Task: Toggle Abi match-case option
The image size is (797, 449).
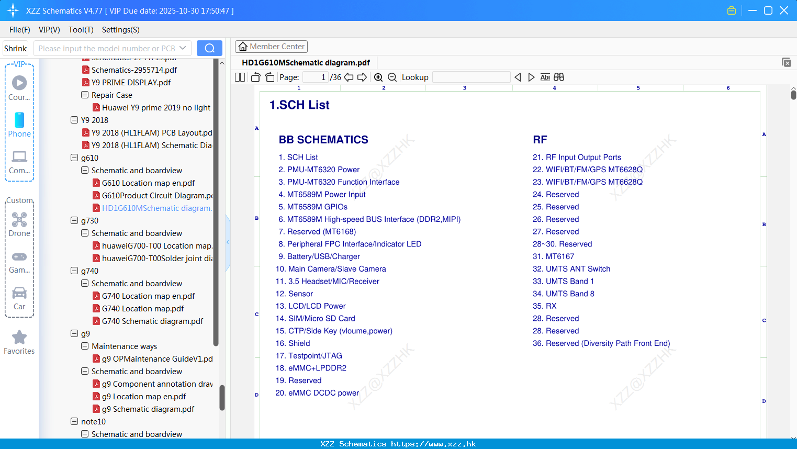Action: point(545,77)
